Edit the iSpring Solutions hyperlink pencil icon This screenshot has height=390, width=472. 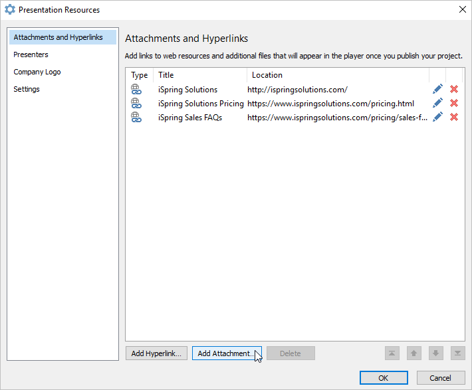point(437,89)
